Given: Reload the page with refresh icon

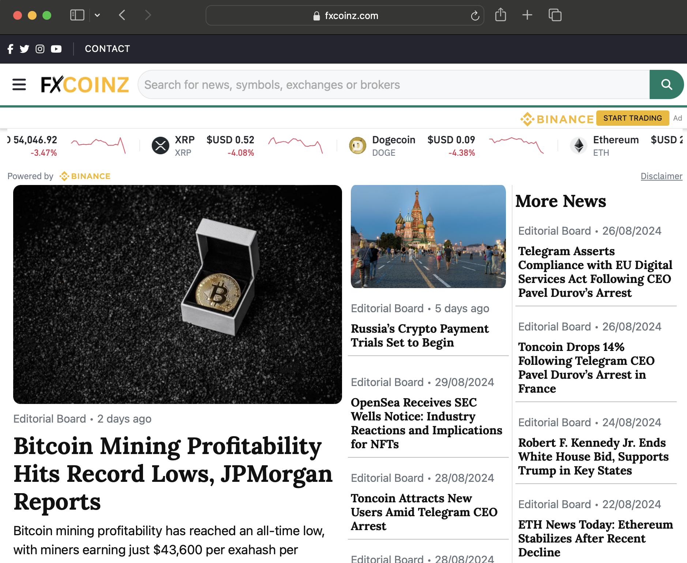Looking at the screenshot, I should (x=475, y=15).
